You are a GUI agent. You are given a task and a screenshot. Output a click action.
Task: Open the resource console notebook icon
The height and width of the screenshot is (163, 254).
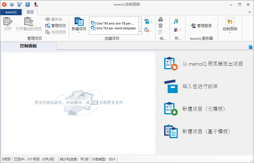click(27, 5)
